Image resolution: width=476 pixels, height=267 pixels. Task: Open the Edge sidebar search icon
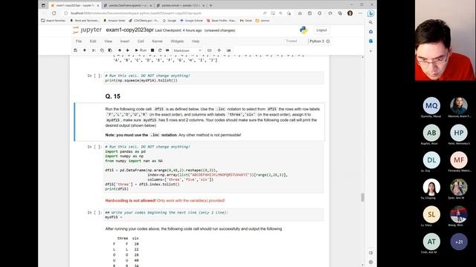tap(370, 22)
